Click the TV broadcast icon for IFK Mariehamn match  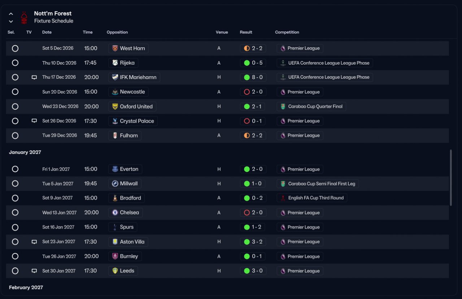click(34, 77)
